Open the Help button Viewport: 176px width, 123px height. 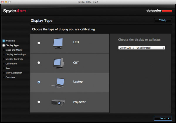pos(163,20)
